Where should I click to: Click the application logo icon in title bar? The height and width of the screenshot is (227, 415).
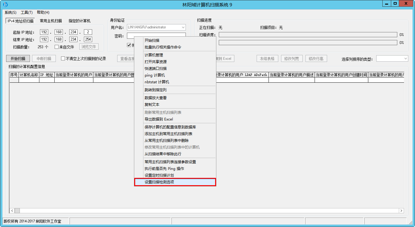pos(5,5)
